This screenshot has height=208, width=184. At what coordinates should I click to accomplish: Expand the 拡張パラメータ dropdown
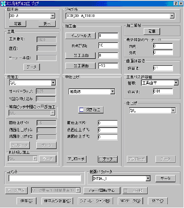(x=148, y=178)
